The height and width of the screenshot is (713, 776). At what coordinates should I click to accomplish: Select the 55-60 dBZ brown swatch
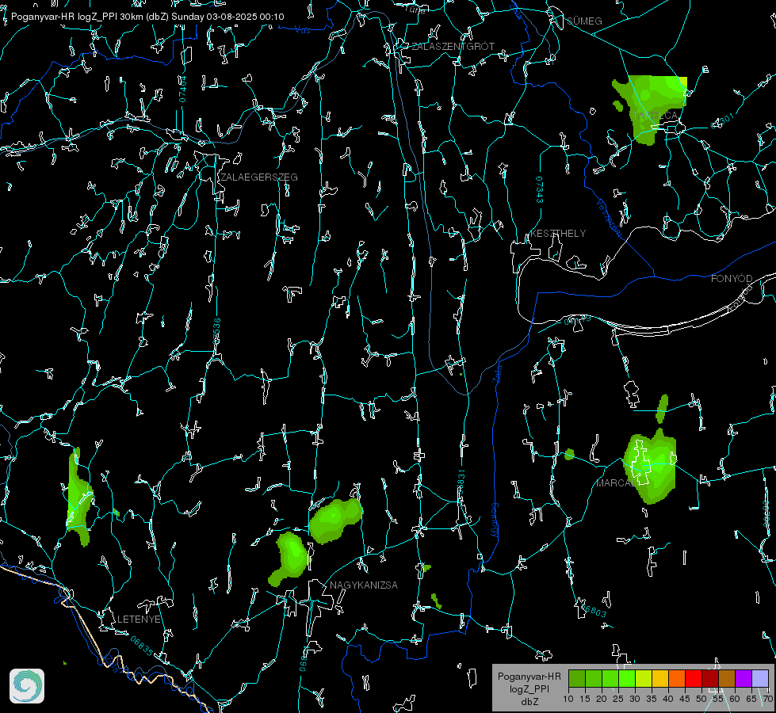pos(727,678)
